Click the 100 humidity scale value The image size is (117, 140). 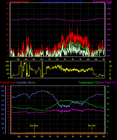tap(2, 86)
